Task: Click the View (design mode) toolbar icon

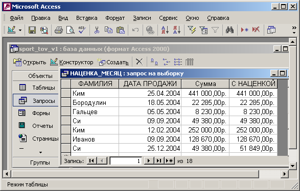Action: coord(12,30)
